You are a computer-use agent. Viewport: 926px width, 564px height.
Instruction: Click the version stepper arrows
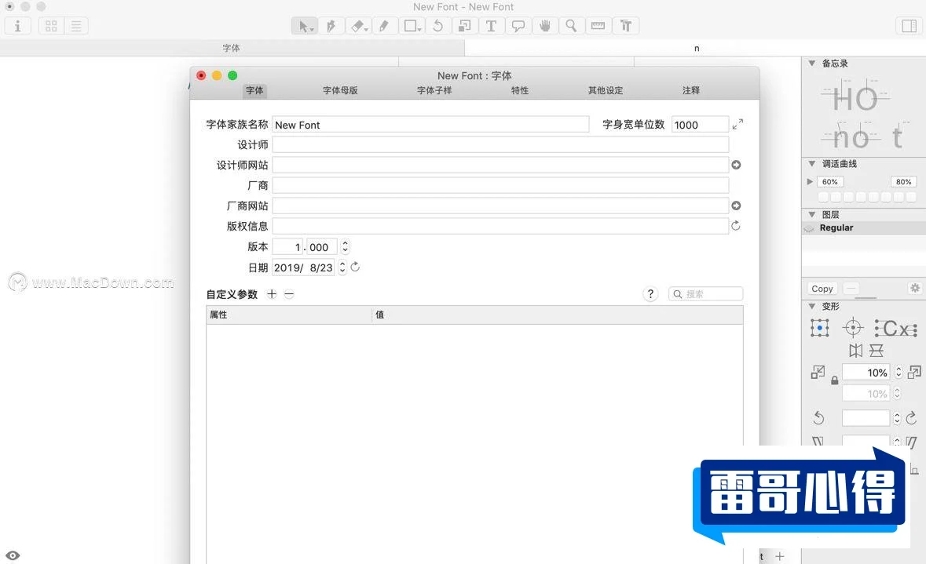point(345,246)
